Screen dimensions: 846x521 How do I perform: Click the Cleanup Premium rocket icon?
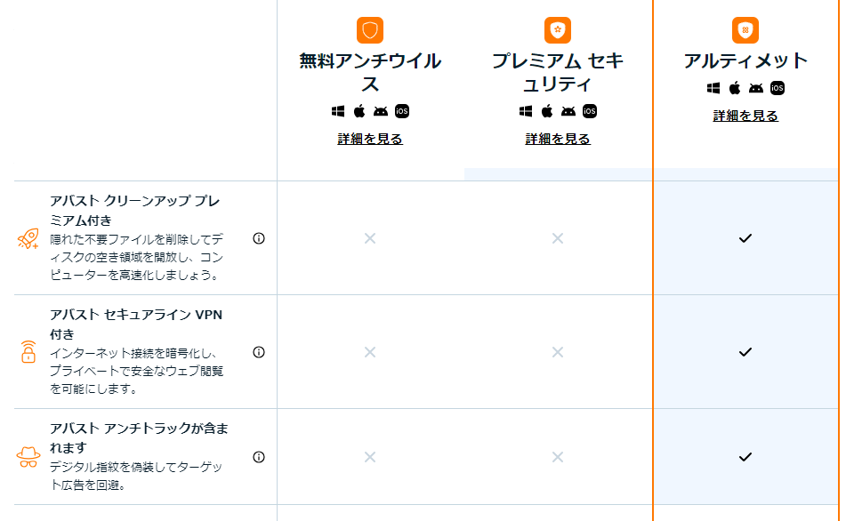28,238
